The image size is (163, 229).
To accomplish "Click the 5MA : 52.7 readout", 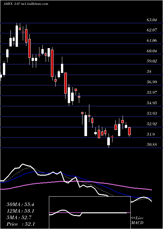I will (x=19, y=218).
